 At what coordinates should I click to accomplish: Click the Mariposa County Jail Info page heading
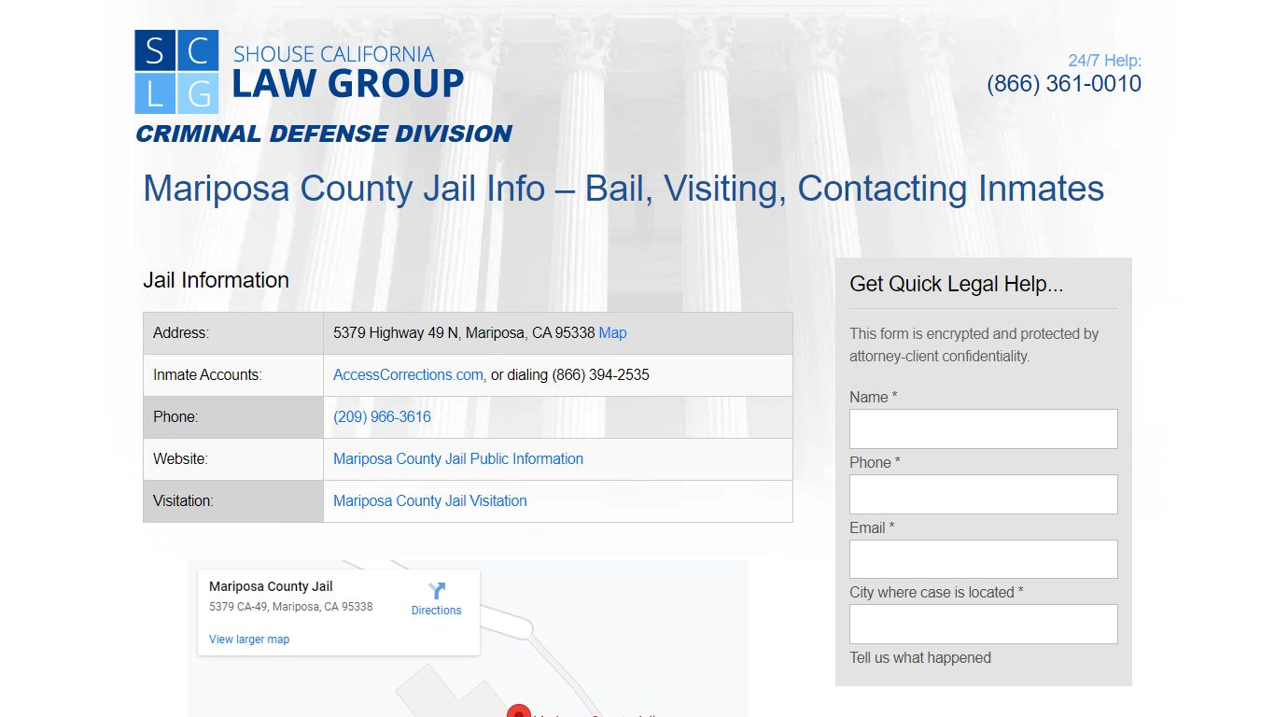pos(623,189)
